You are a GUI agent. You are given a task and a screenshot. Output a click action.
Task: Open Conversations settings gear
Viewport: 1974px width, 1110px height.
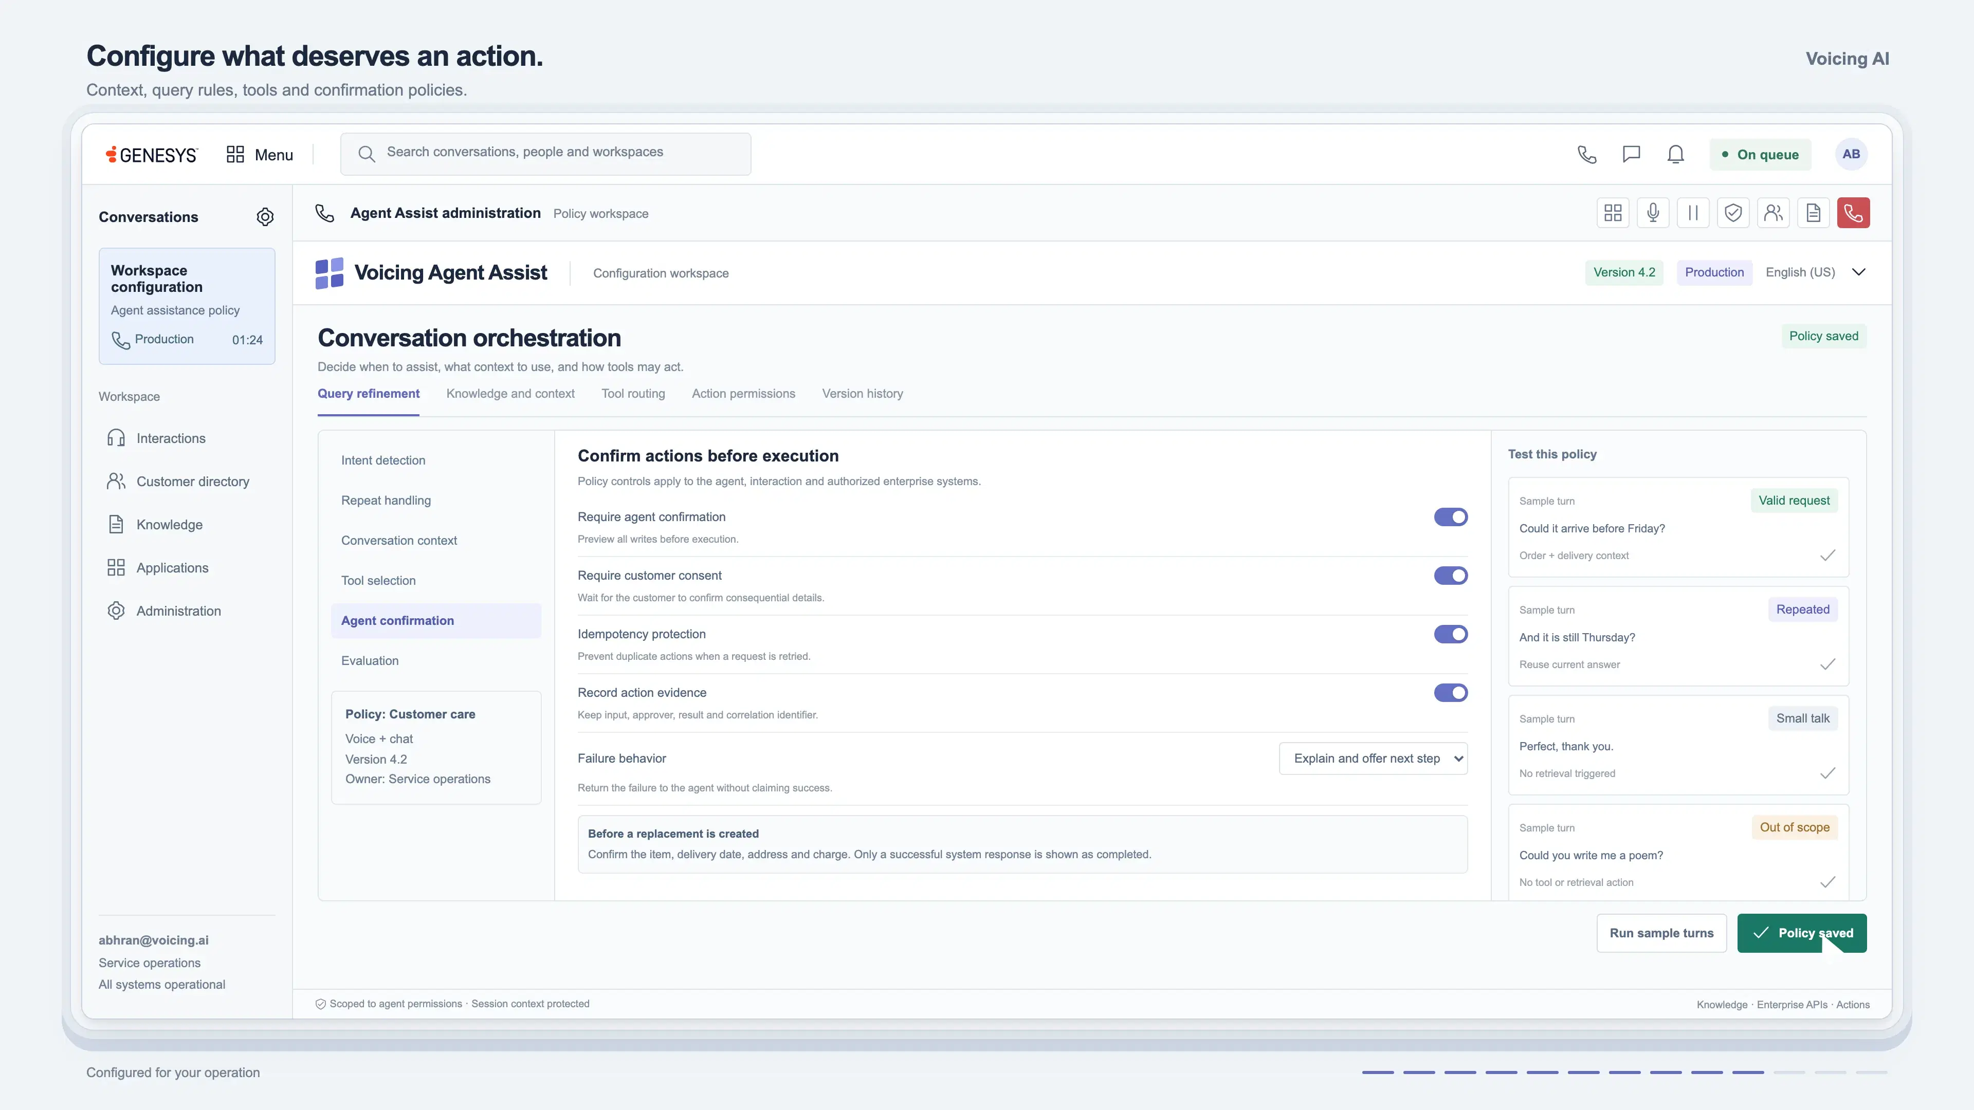[265, 217]
